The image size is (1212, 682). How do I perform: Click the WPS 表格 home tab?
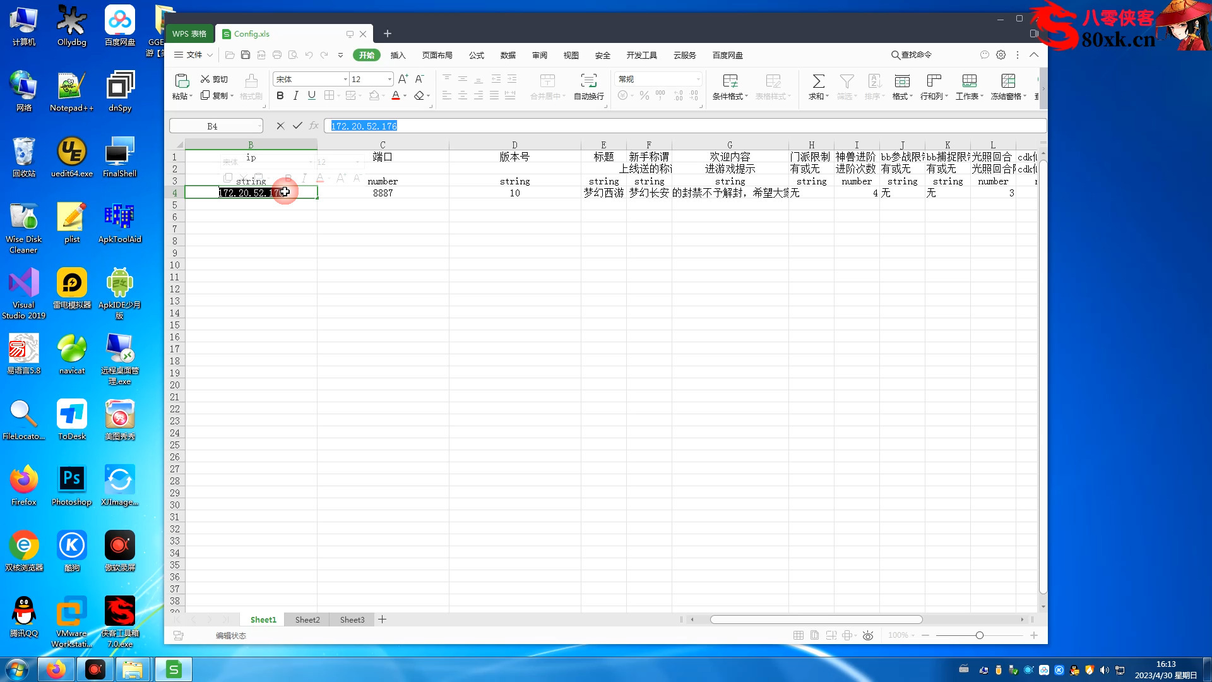pos(189,33)
